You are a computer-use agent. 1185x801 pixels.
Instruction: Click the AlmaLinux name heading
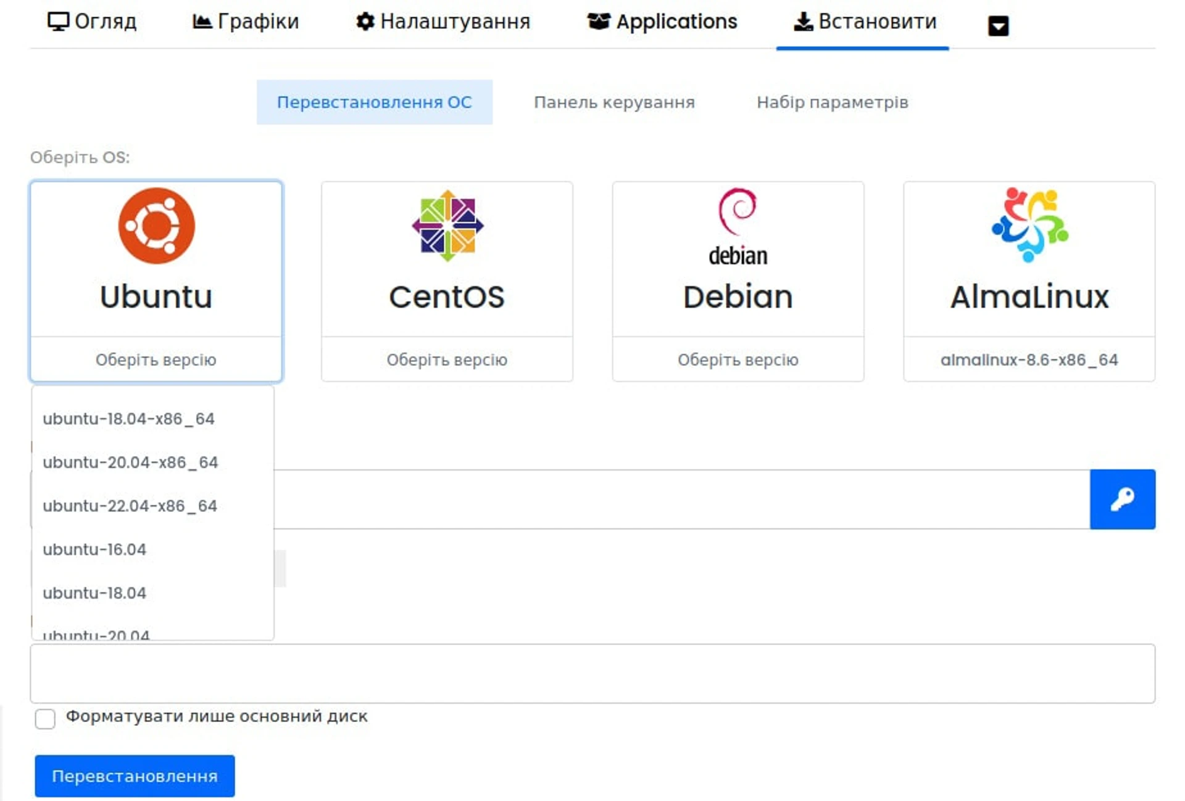click(x=1029, y=297)
